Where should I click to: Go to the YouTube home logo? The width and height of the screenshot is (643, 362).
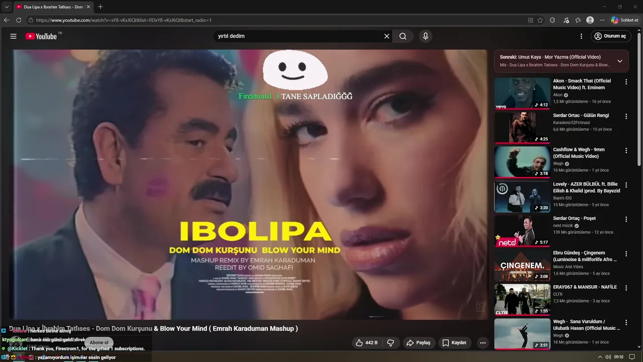[x=41, y=36]
